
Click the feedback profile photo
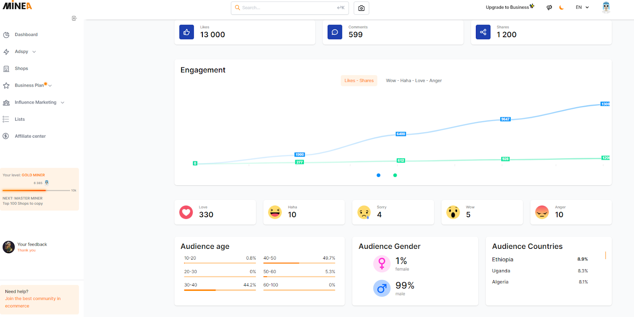tap(9, 247)
